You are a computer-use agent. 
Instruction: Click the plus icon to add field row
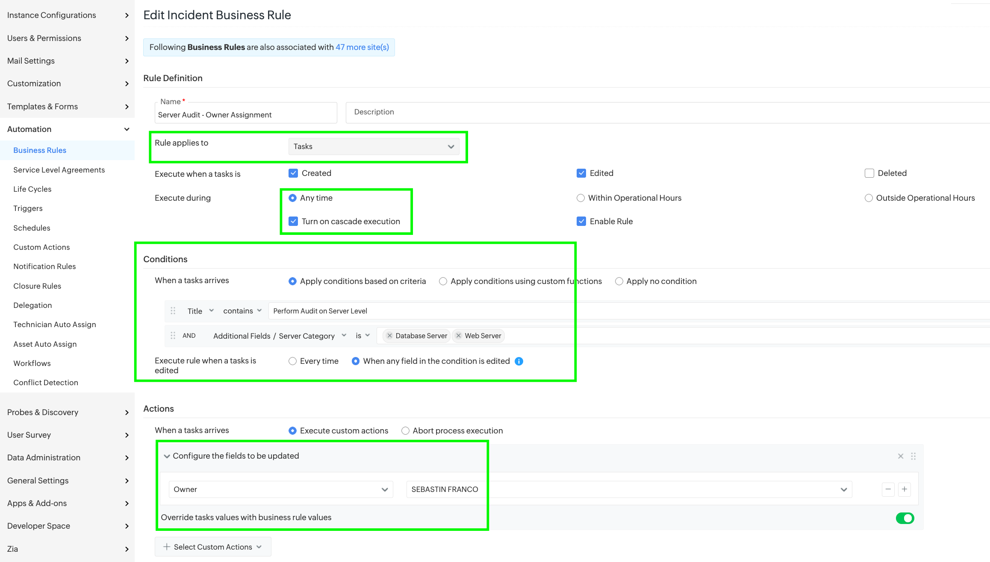[905, 489]
